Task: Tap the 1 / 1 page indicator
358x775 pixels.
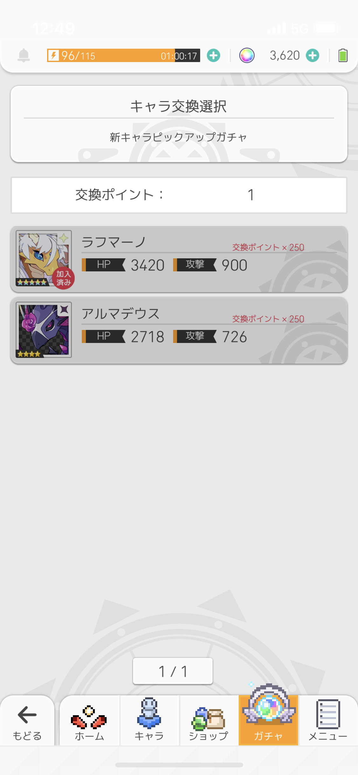Action: coord(173,671)
